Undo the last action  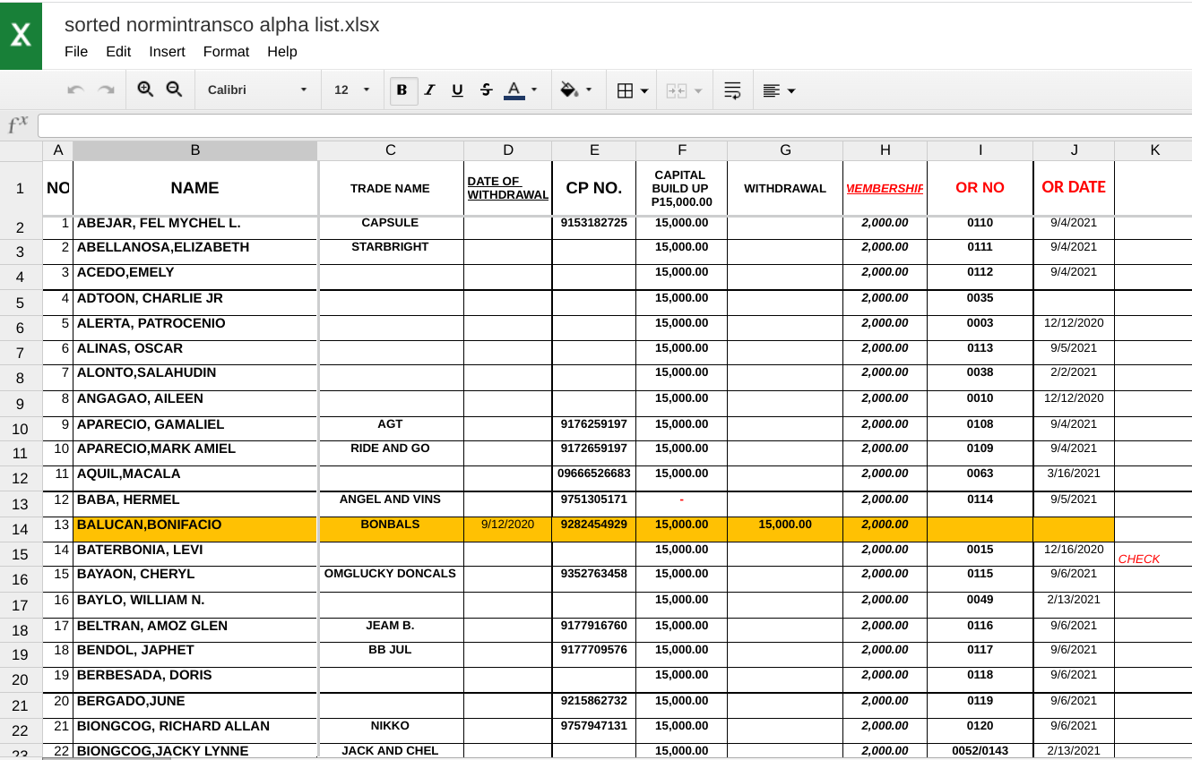tap(76, 90)
